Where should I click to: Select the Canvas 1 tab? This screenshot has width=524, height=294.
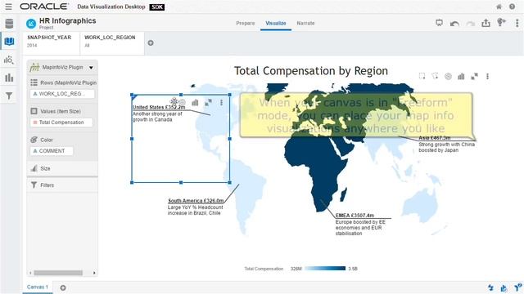point(38,287)
